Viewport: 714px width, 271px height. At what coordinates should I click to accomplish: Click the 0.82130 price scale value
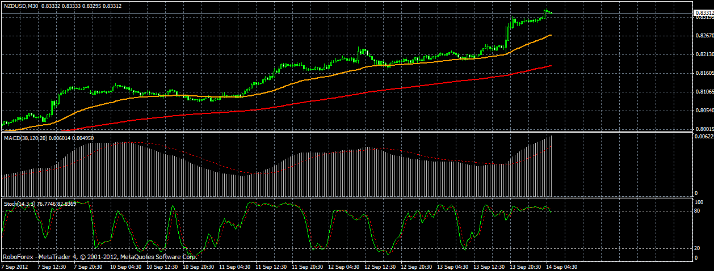tap(704, 54)
